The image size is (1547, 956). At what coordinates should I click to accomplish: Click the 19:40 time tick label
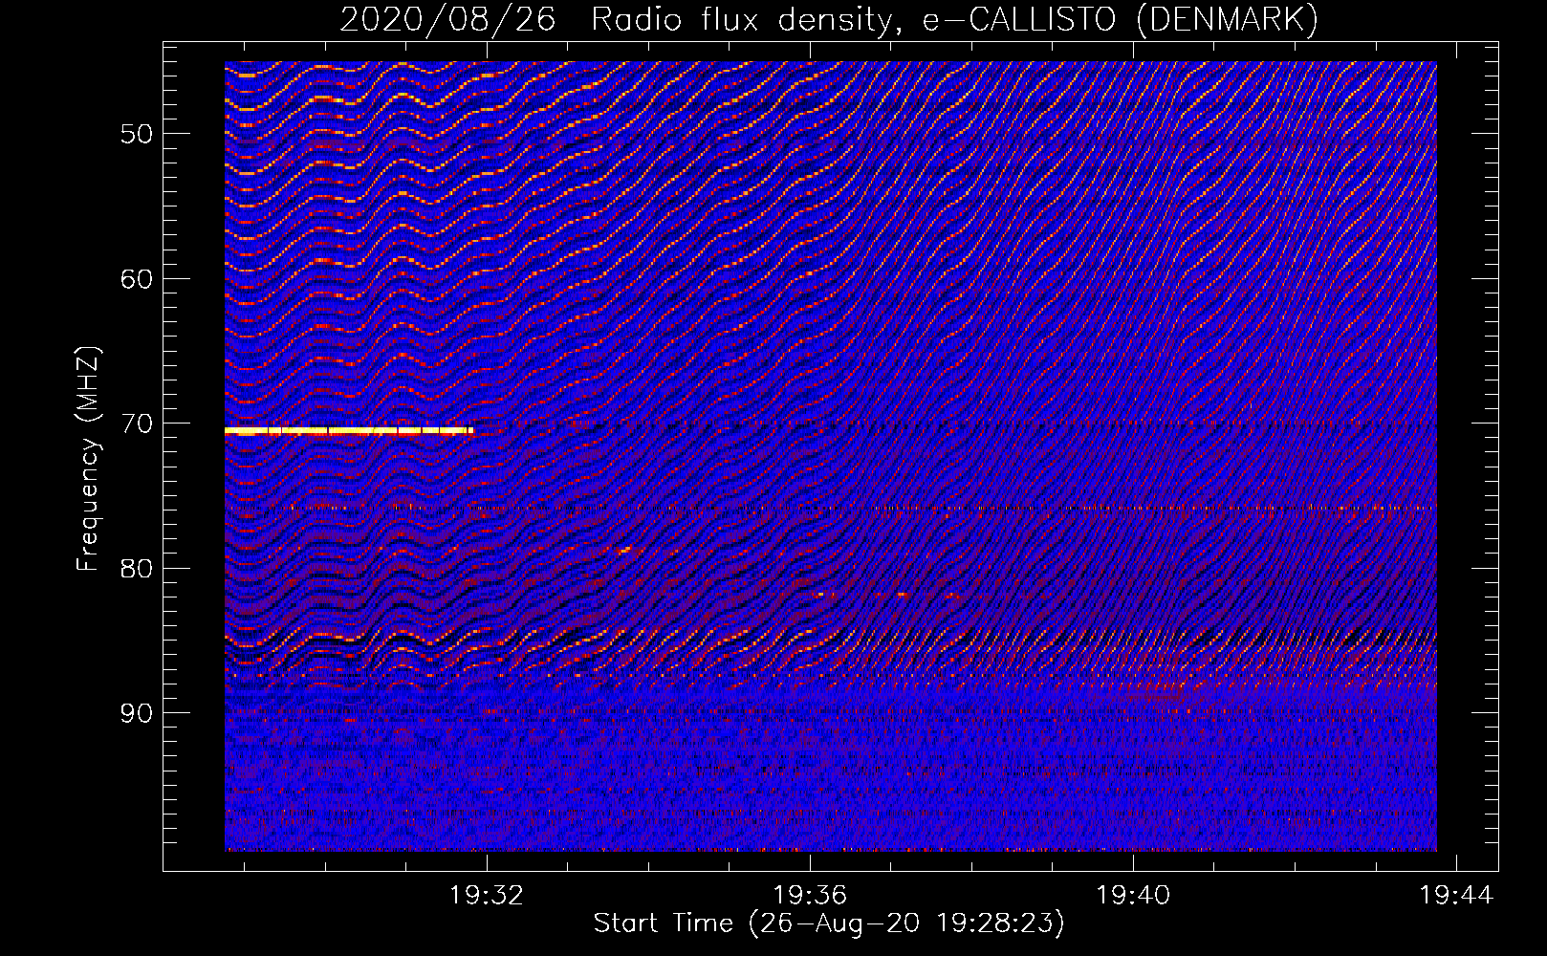1133,896
